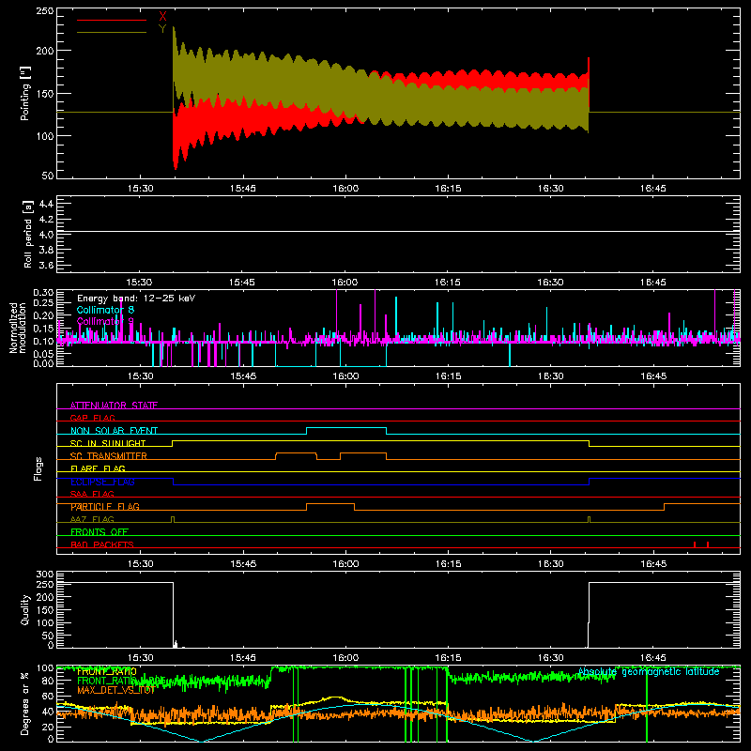
Task: Click the Normalized modulation axis title
Action: pos(18,328)
